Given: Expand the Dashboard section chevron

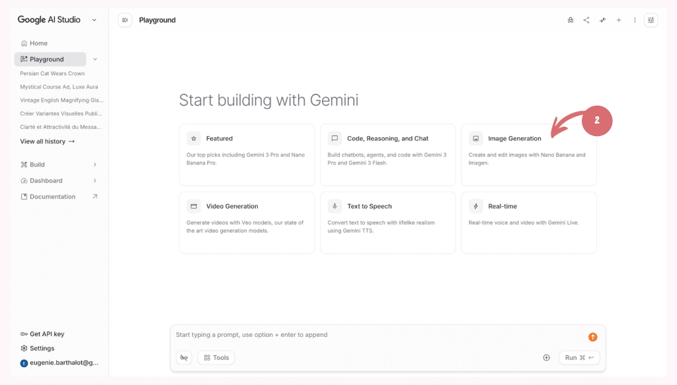Looking at the screenshot, I should click(95, 181).
